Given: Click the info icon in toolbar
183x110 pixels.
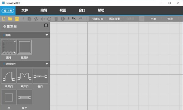Looking at the screenshot, I should (x=63, y=19).
